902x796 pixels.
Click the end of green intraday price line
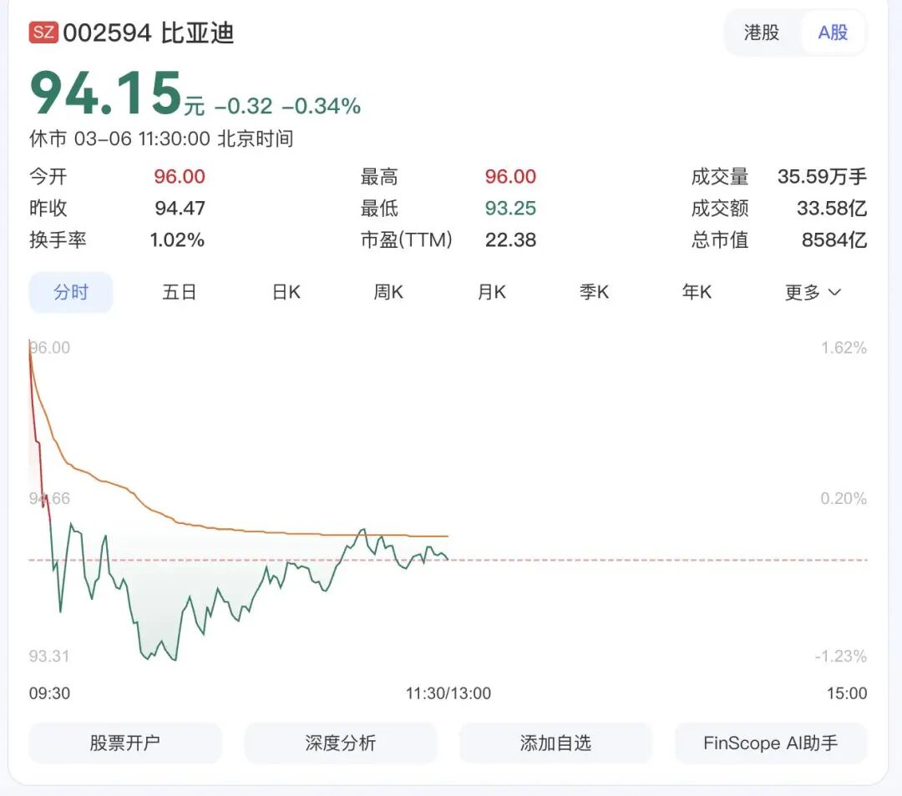pyautogui.click(x=448, y=558)
